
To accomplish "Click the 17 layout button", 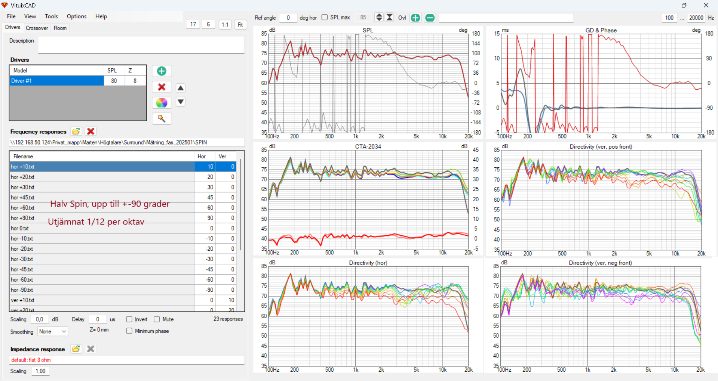I will (193, 24).
